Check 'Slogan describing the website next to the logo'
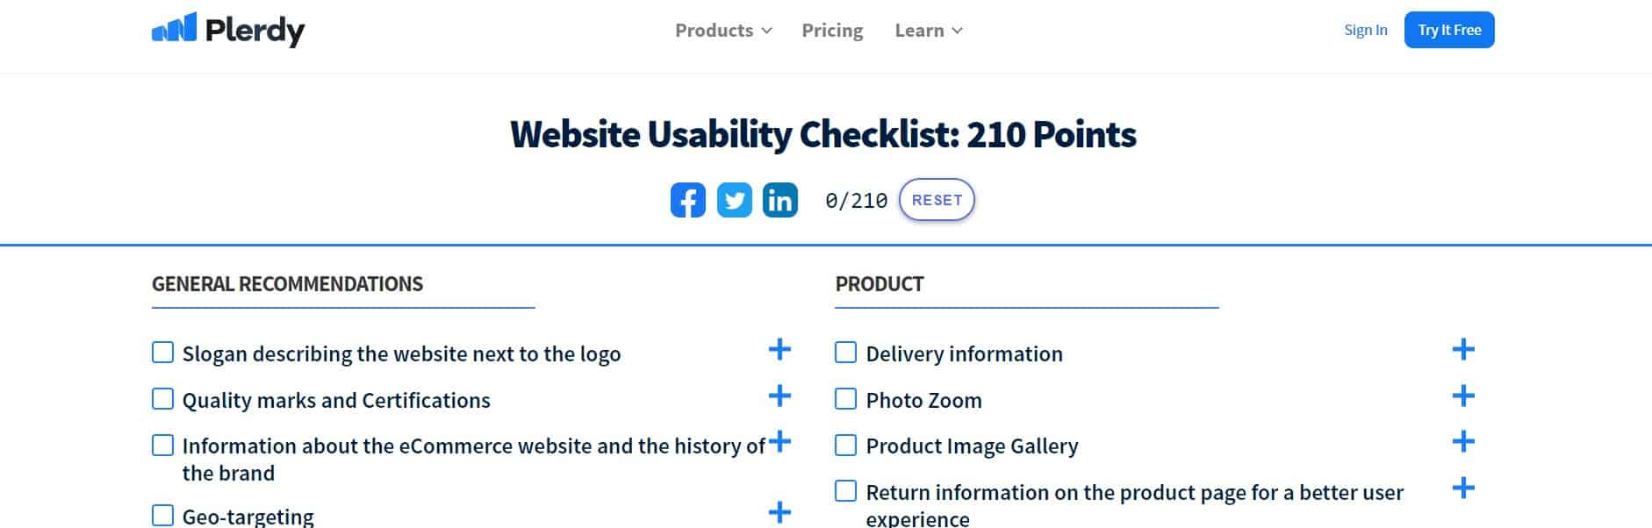1652x528 pixels. tap(162, 353)
